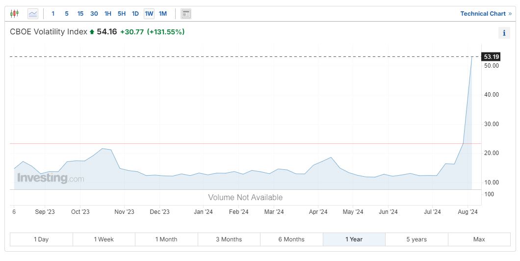Choose the 15 minute interval
The width and height of the screenshot is (520, 261).
tap(80, 14)
